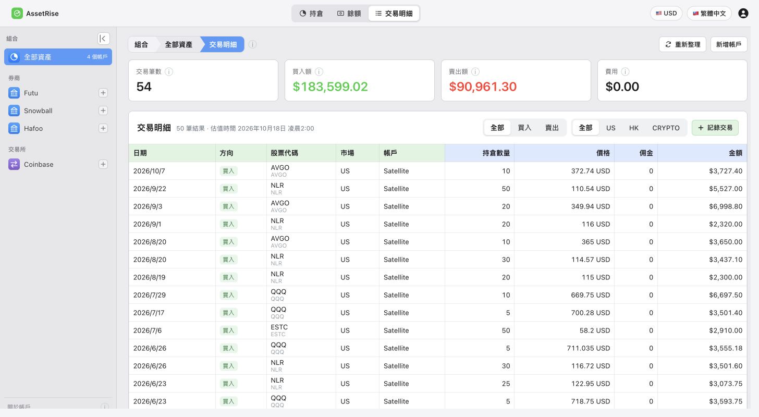
Task: Open the USD currency selector
Action: click(x=666, y=14)
